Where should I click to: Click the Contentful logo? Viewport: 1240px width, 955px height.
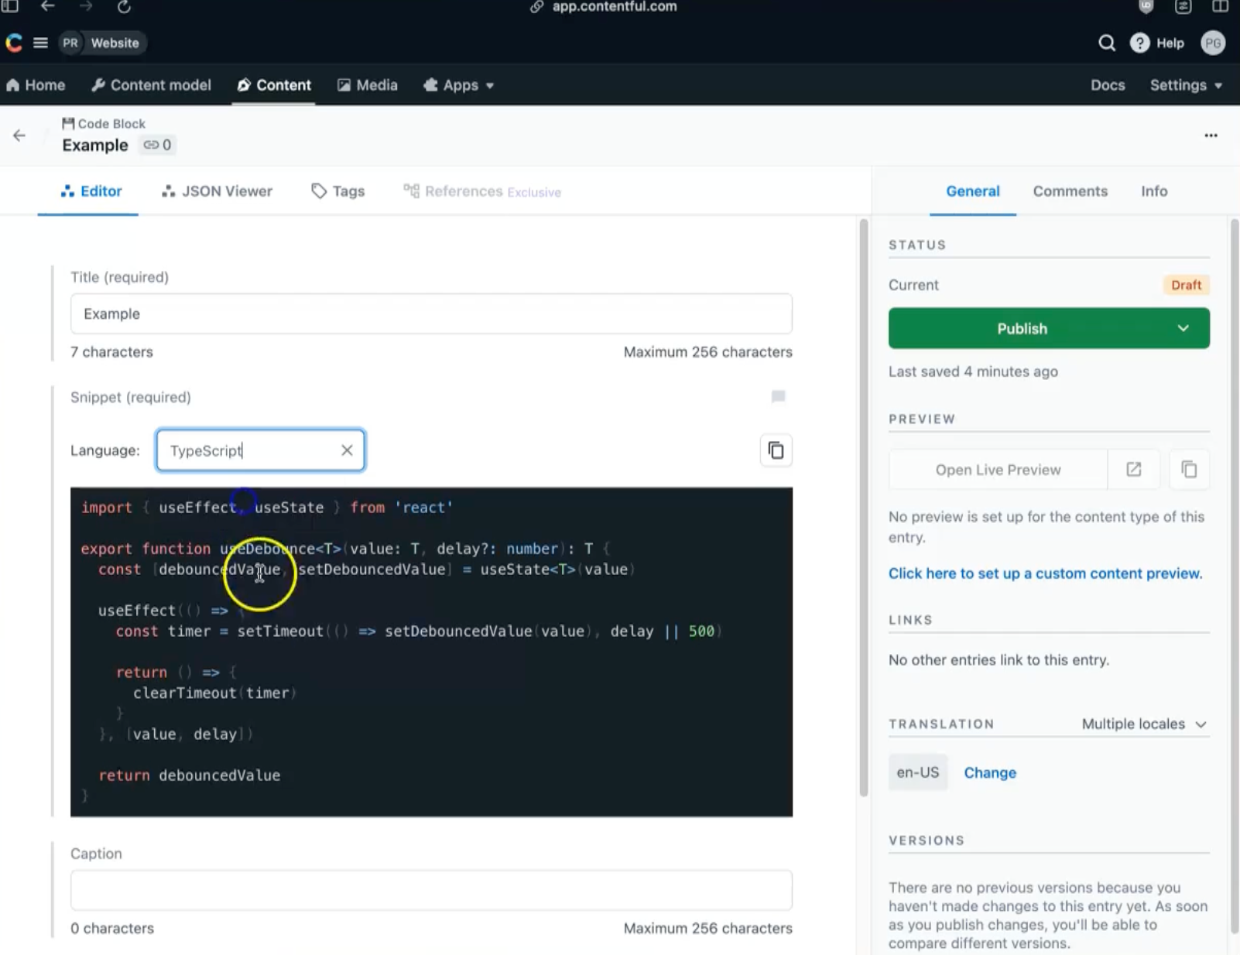13,43
